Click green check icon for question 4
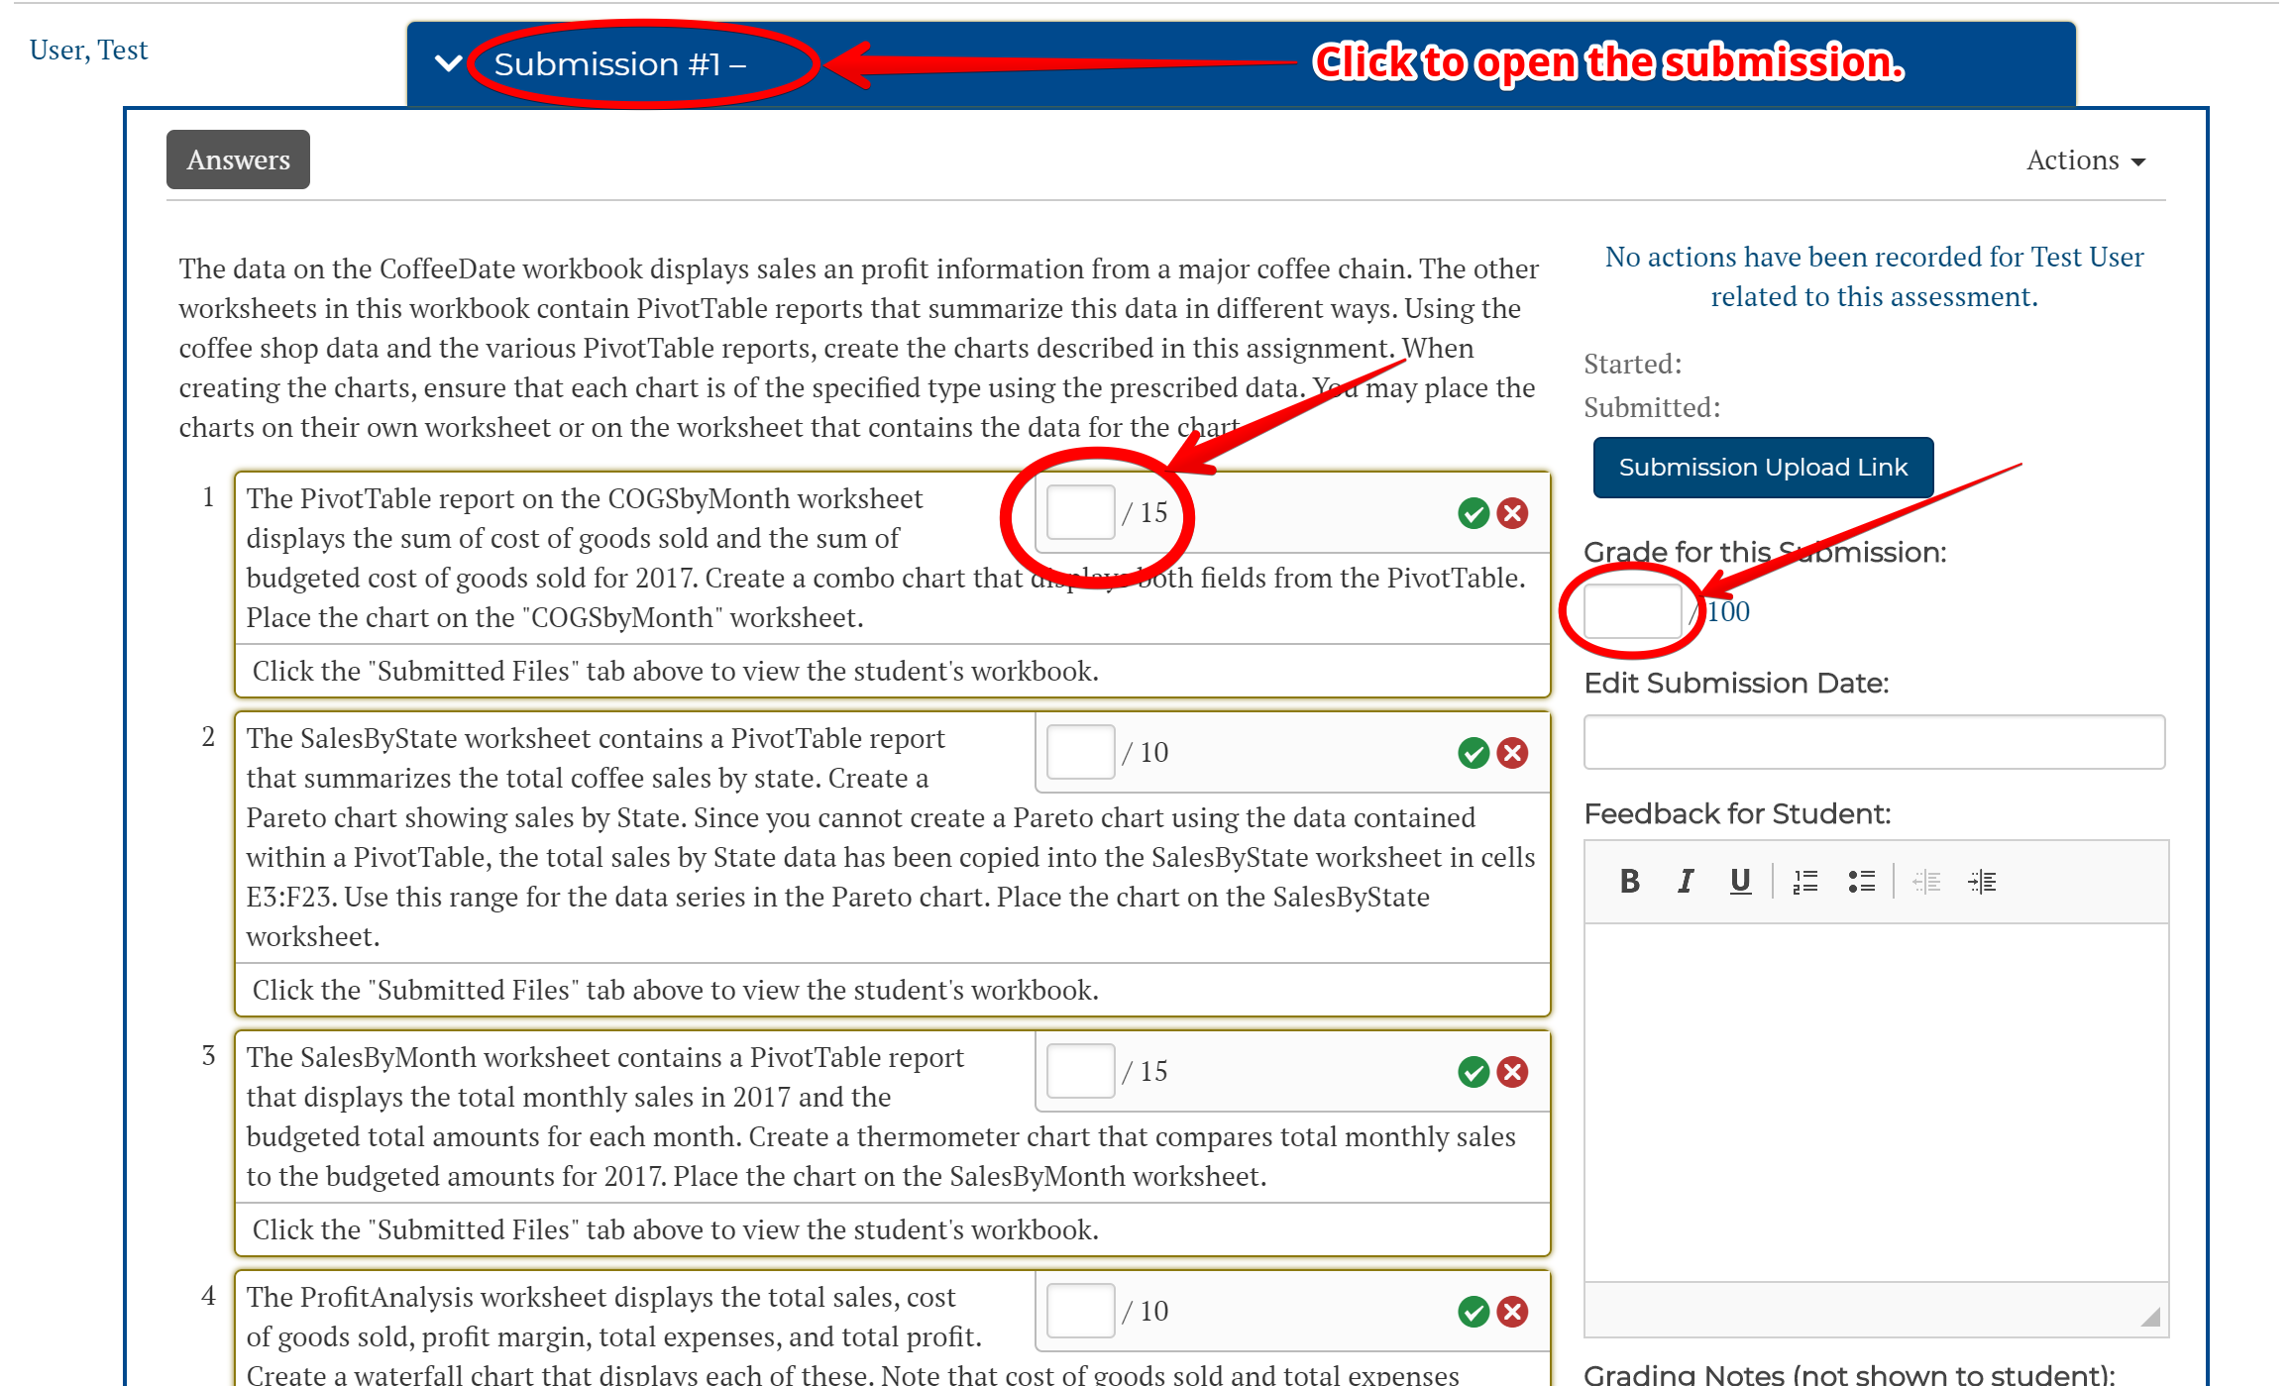The width and height of the screenshot is (2293, 1386). point(1474,1312)
